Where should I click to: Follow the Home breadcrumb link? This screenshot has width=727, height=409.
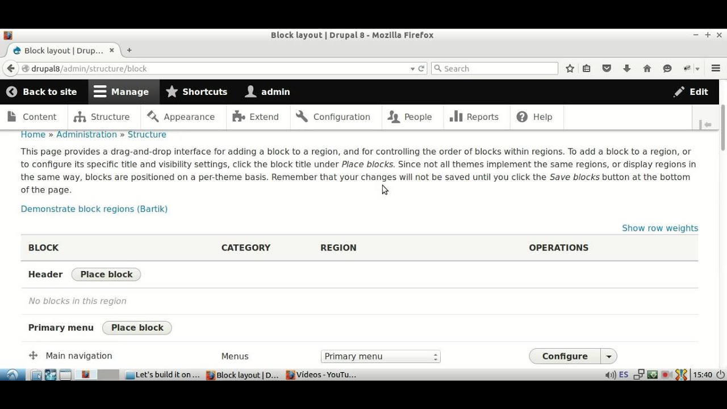click(x=33, y=135)
